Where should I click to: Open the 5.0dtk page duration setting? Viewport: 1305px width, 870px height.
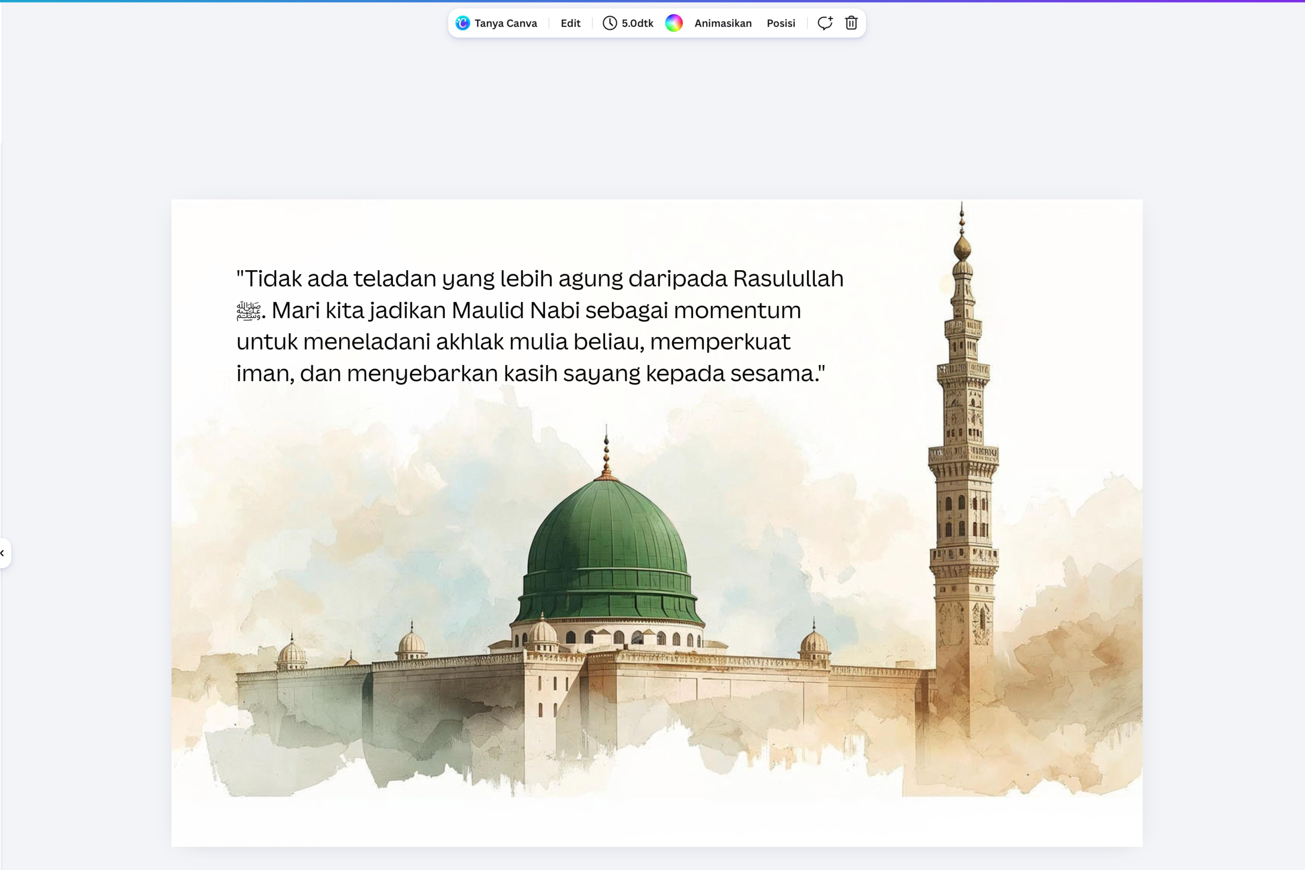tap(628, 23)
